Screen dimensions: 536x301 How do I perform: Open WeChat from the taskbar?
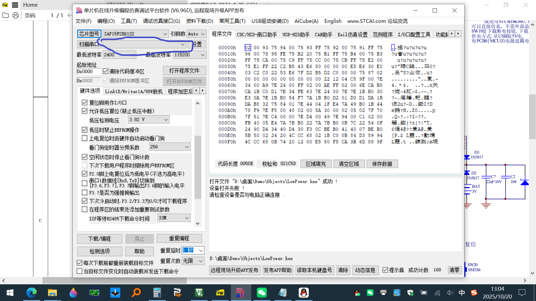click(x=262, y=293)
